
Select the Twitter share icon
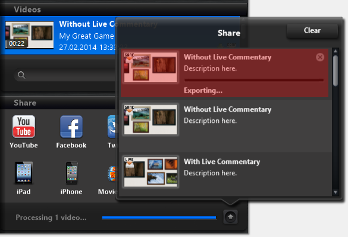pyautogui.click(x=112, y=127)
